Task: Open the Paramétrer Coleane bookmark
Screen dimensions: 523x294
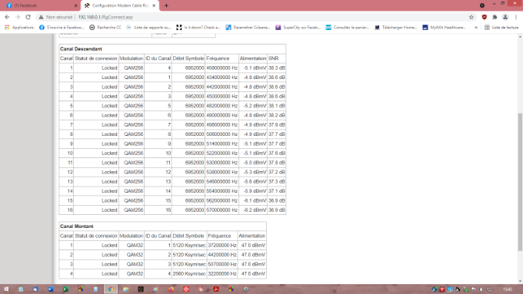Action: 248,28
